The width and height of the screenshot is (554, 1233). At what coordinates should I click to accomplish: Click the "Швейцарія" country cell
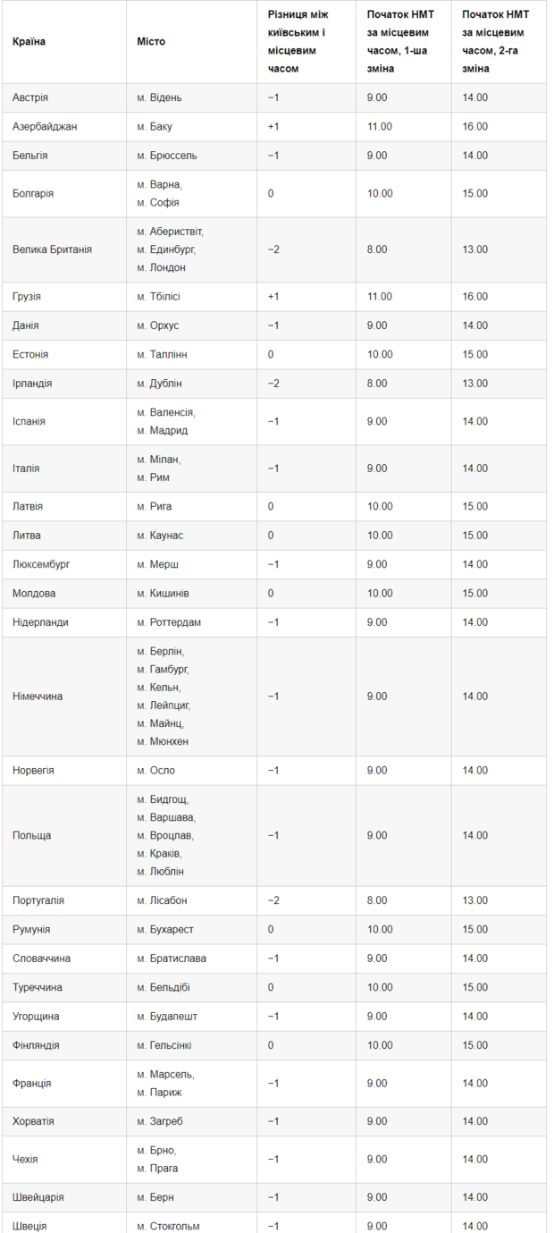[x=38, y=1197]
